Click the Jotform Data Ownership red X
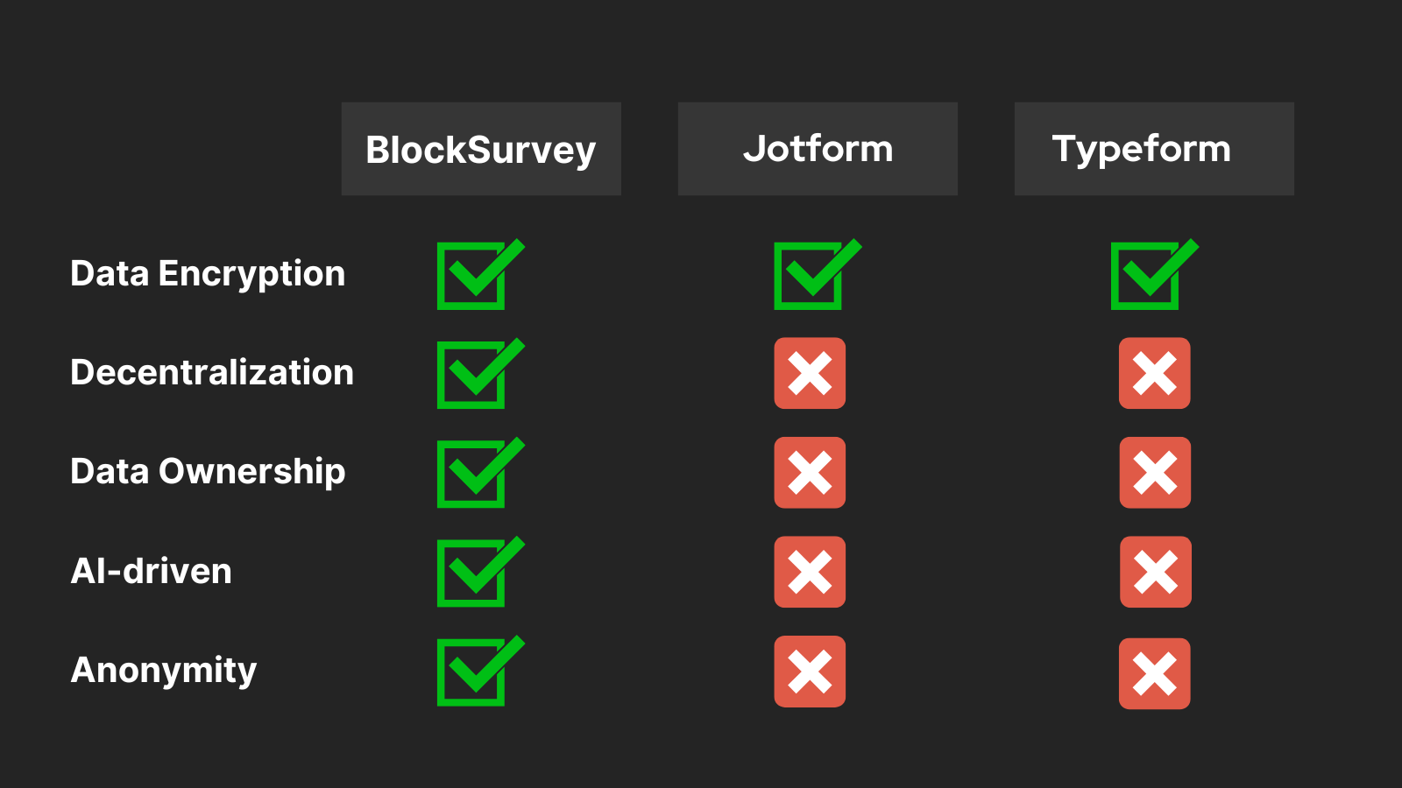 [810, 473]
